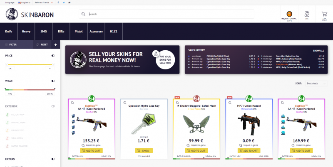Viewport: 333px width, 167px height.
Task: Click Baron badge above 169.99 € AK-47
Action: pyautogui.click(x=301, y=98)
